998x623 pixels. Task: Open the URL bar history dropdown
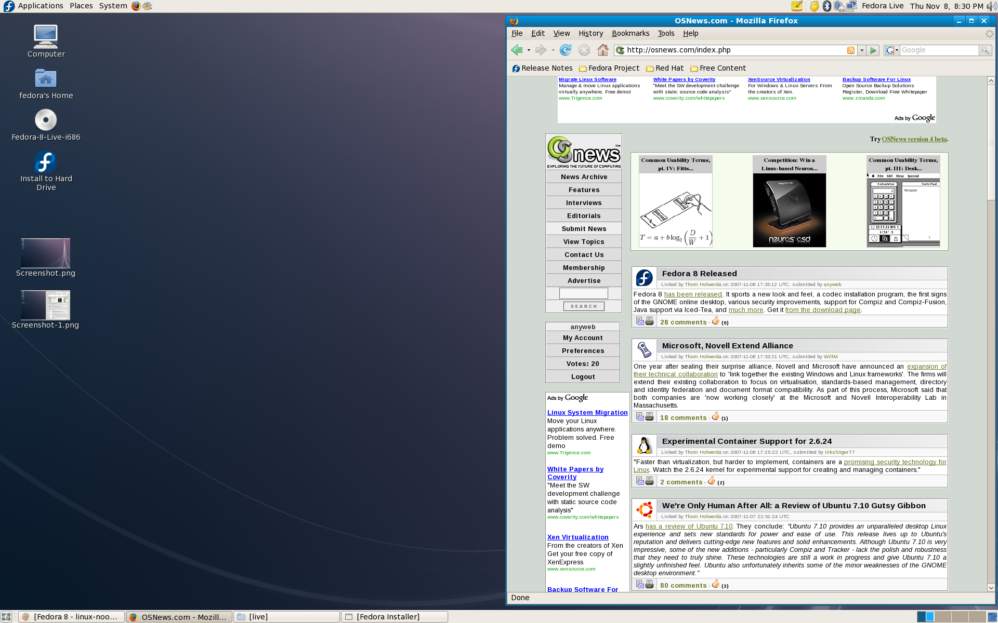862,50
